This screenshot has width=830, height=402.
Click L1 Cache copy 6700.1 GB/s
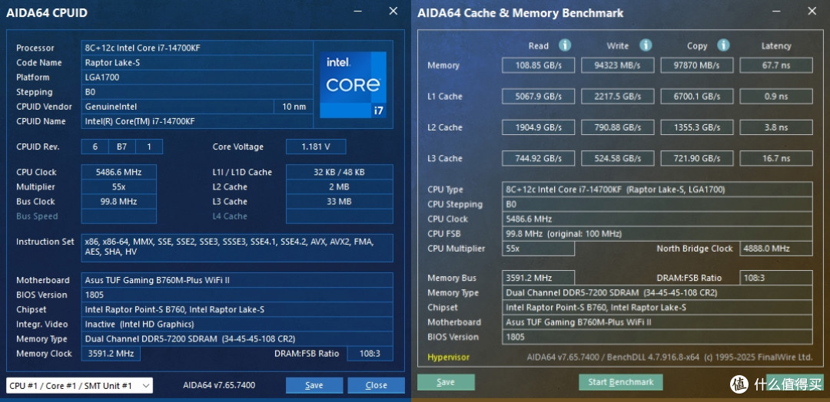pos(697,97)
